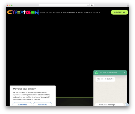Go to About Us page
This screenshot has width=135, height=114.
(44, 12)
